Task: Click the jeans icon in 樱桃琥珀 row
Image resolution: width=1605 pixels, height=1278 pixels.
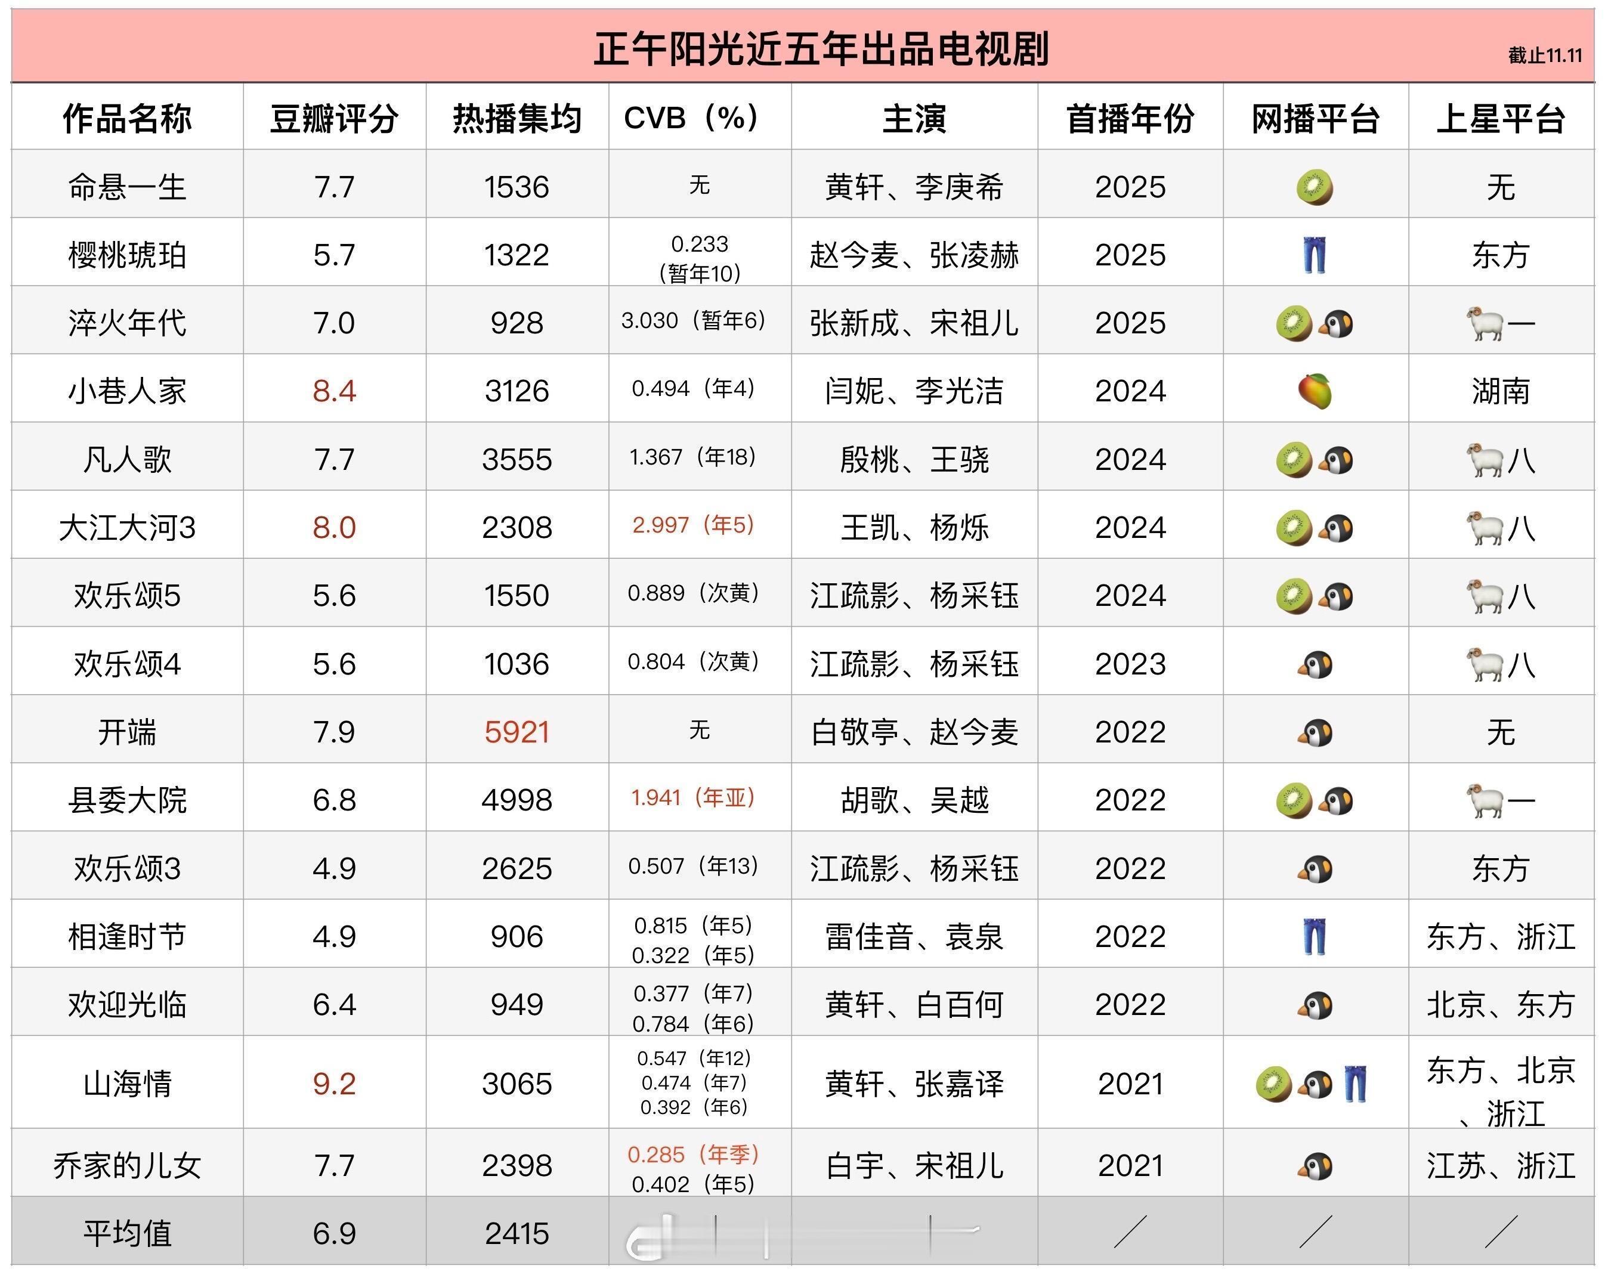Action: (1315, 255)
